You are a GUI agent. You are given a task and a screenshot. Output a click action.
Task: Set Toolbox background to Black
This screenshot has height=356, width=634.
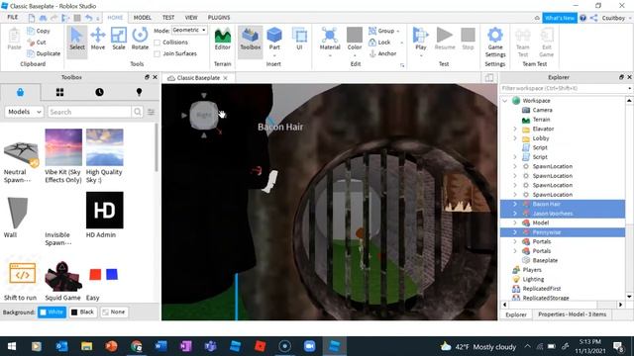point(83,312)
